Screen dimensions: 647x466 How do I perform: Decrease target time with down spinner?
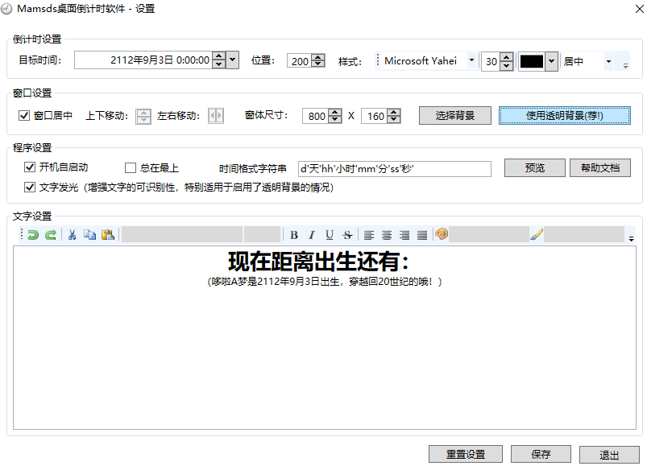[219, 64]
